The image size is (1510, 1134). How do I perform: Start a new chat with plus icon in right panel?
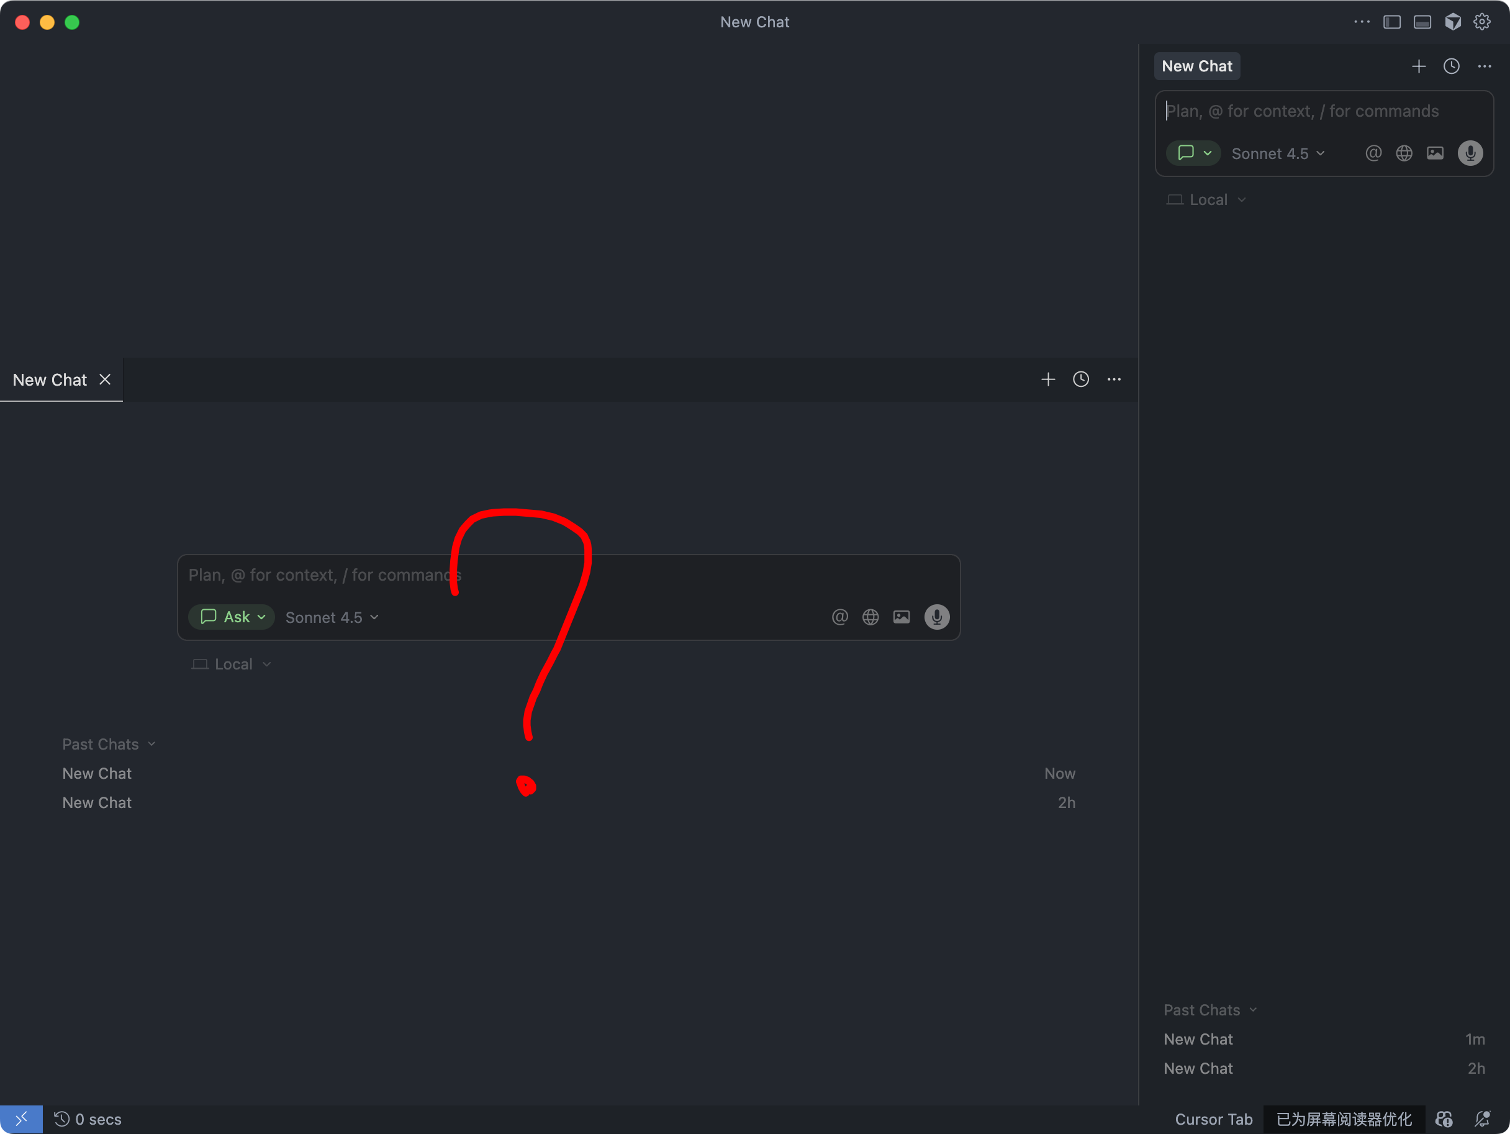1419,66
